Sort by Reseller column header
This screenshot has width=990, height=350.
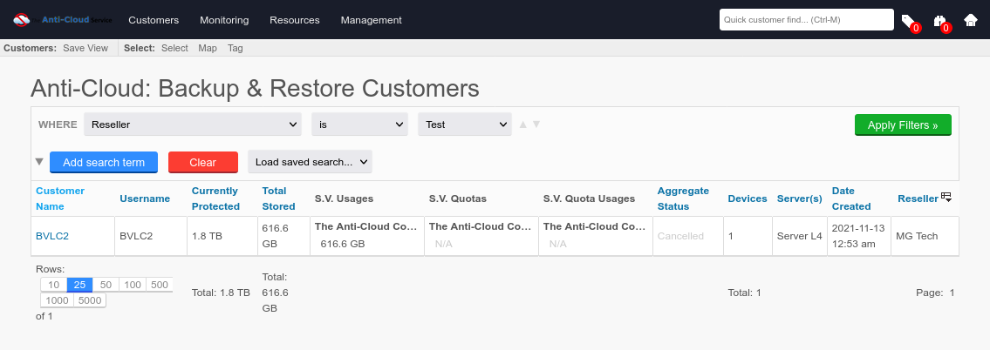[x=918, y=198]
